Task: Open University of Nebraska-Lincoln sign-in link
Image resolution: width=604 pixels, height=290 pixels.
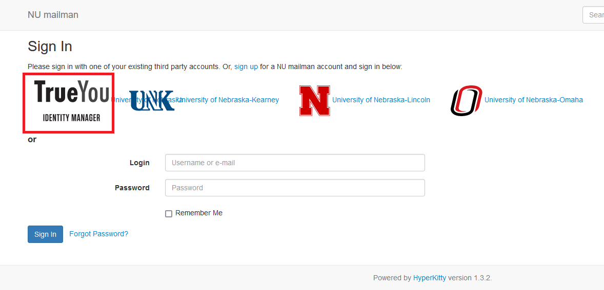Action: [381, 100]
